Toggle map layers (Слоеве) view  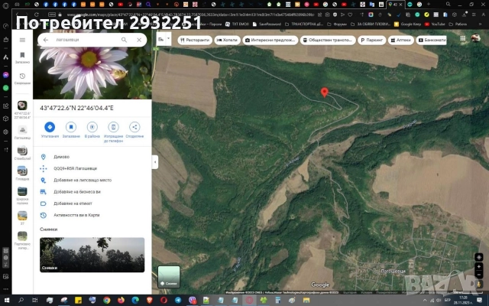[x=169, y=276]
